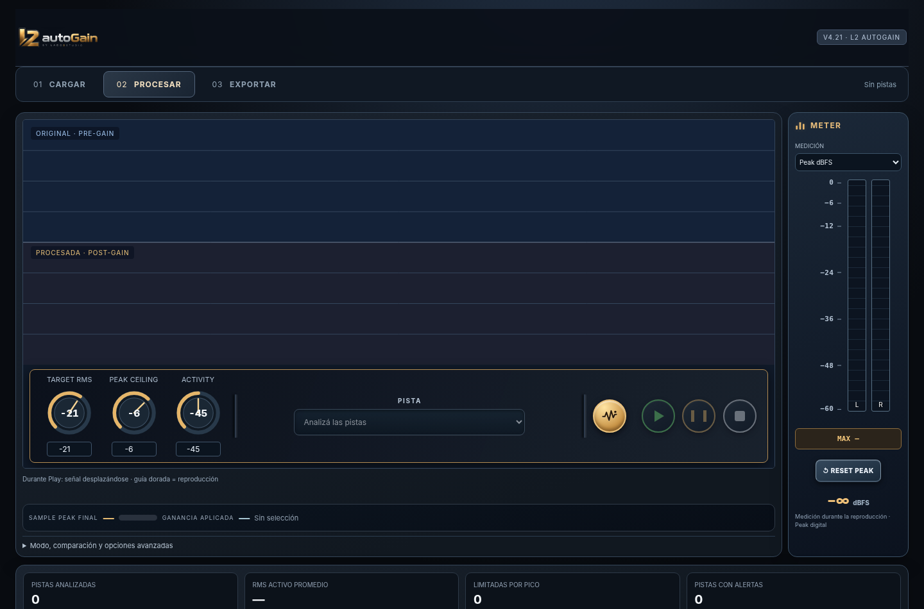Click the Peak Ceiling value field -6
Screen dimensions: 924x609
point(134,449)
